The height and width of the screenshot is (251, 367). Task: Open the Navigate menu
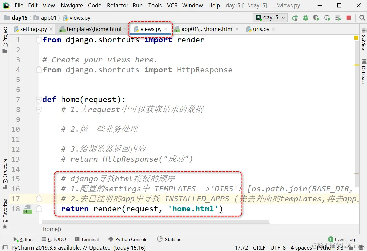(x=72, y=5)
